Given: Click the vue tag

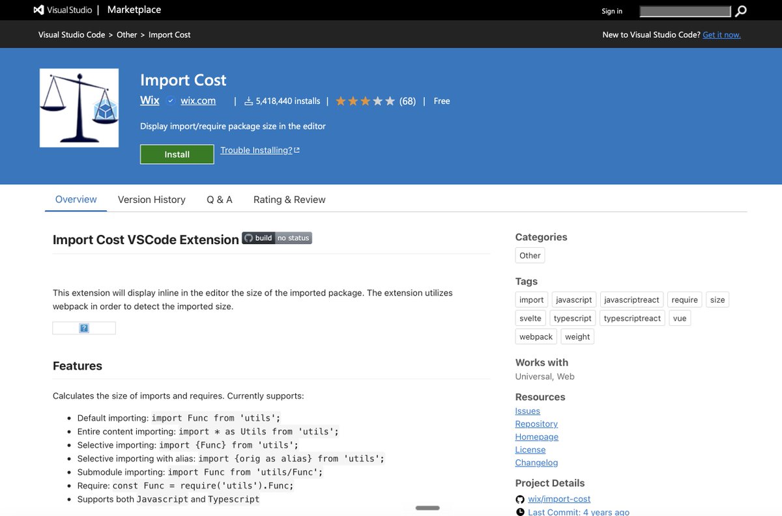Looking at the screenshot, I should coord(680,318).
